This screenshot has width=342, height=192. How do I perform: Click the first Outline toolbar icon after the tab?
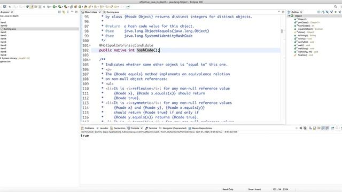(x=318, y=12)
